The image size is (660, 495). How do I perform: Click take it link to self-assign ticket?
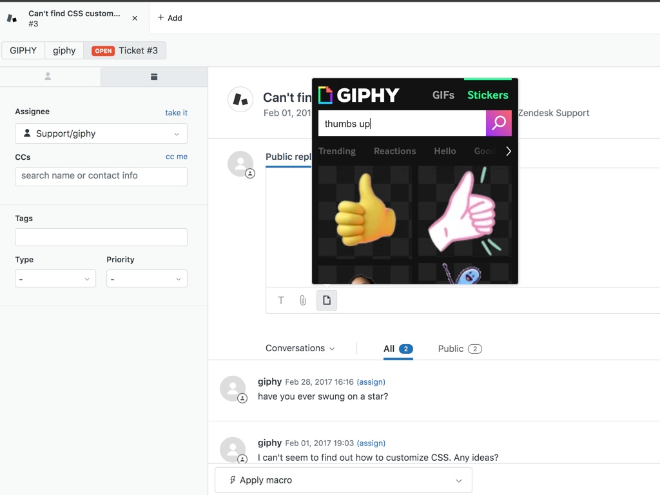[x=176, y=112]
